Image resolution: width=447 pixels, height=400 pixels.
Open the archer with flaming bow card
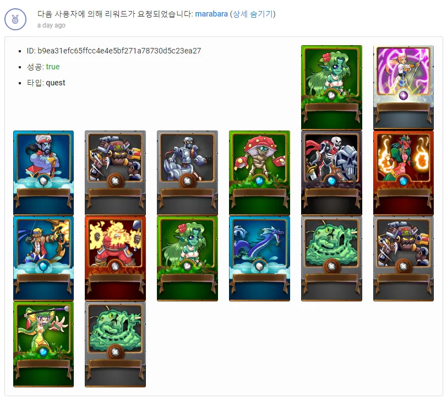tap(43, 258)
